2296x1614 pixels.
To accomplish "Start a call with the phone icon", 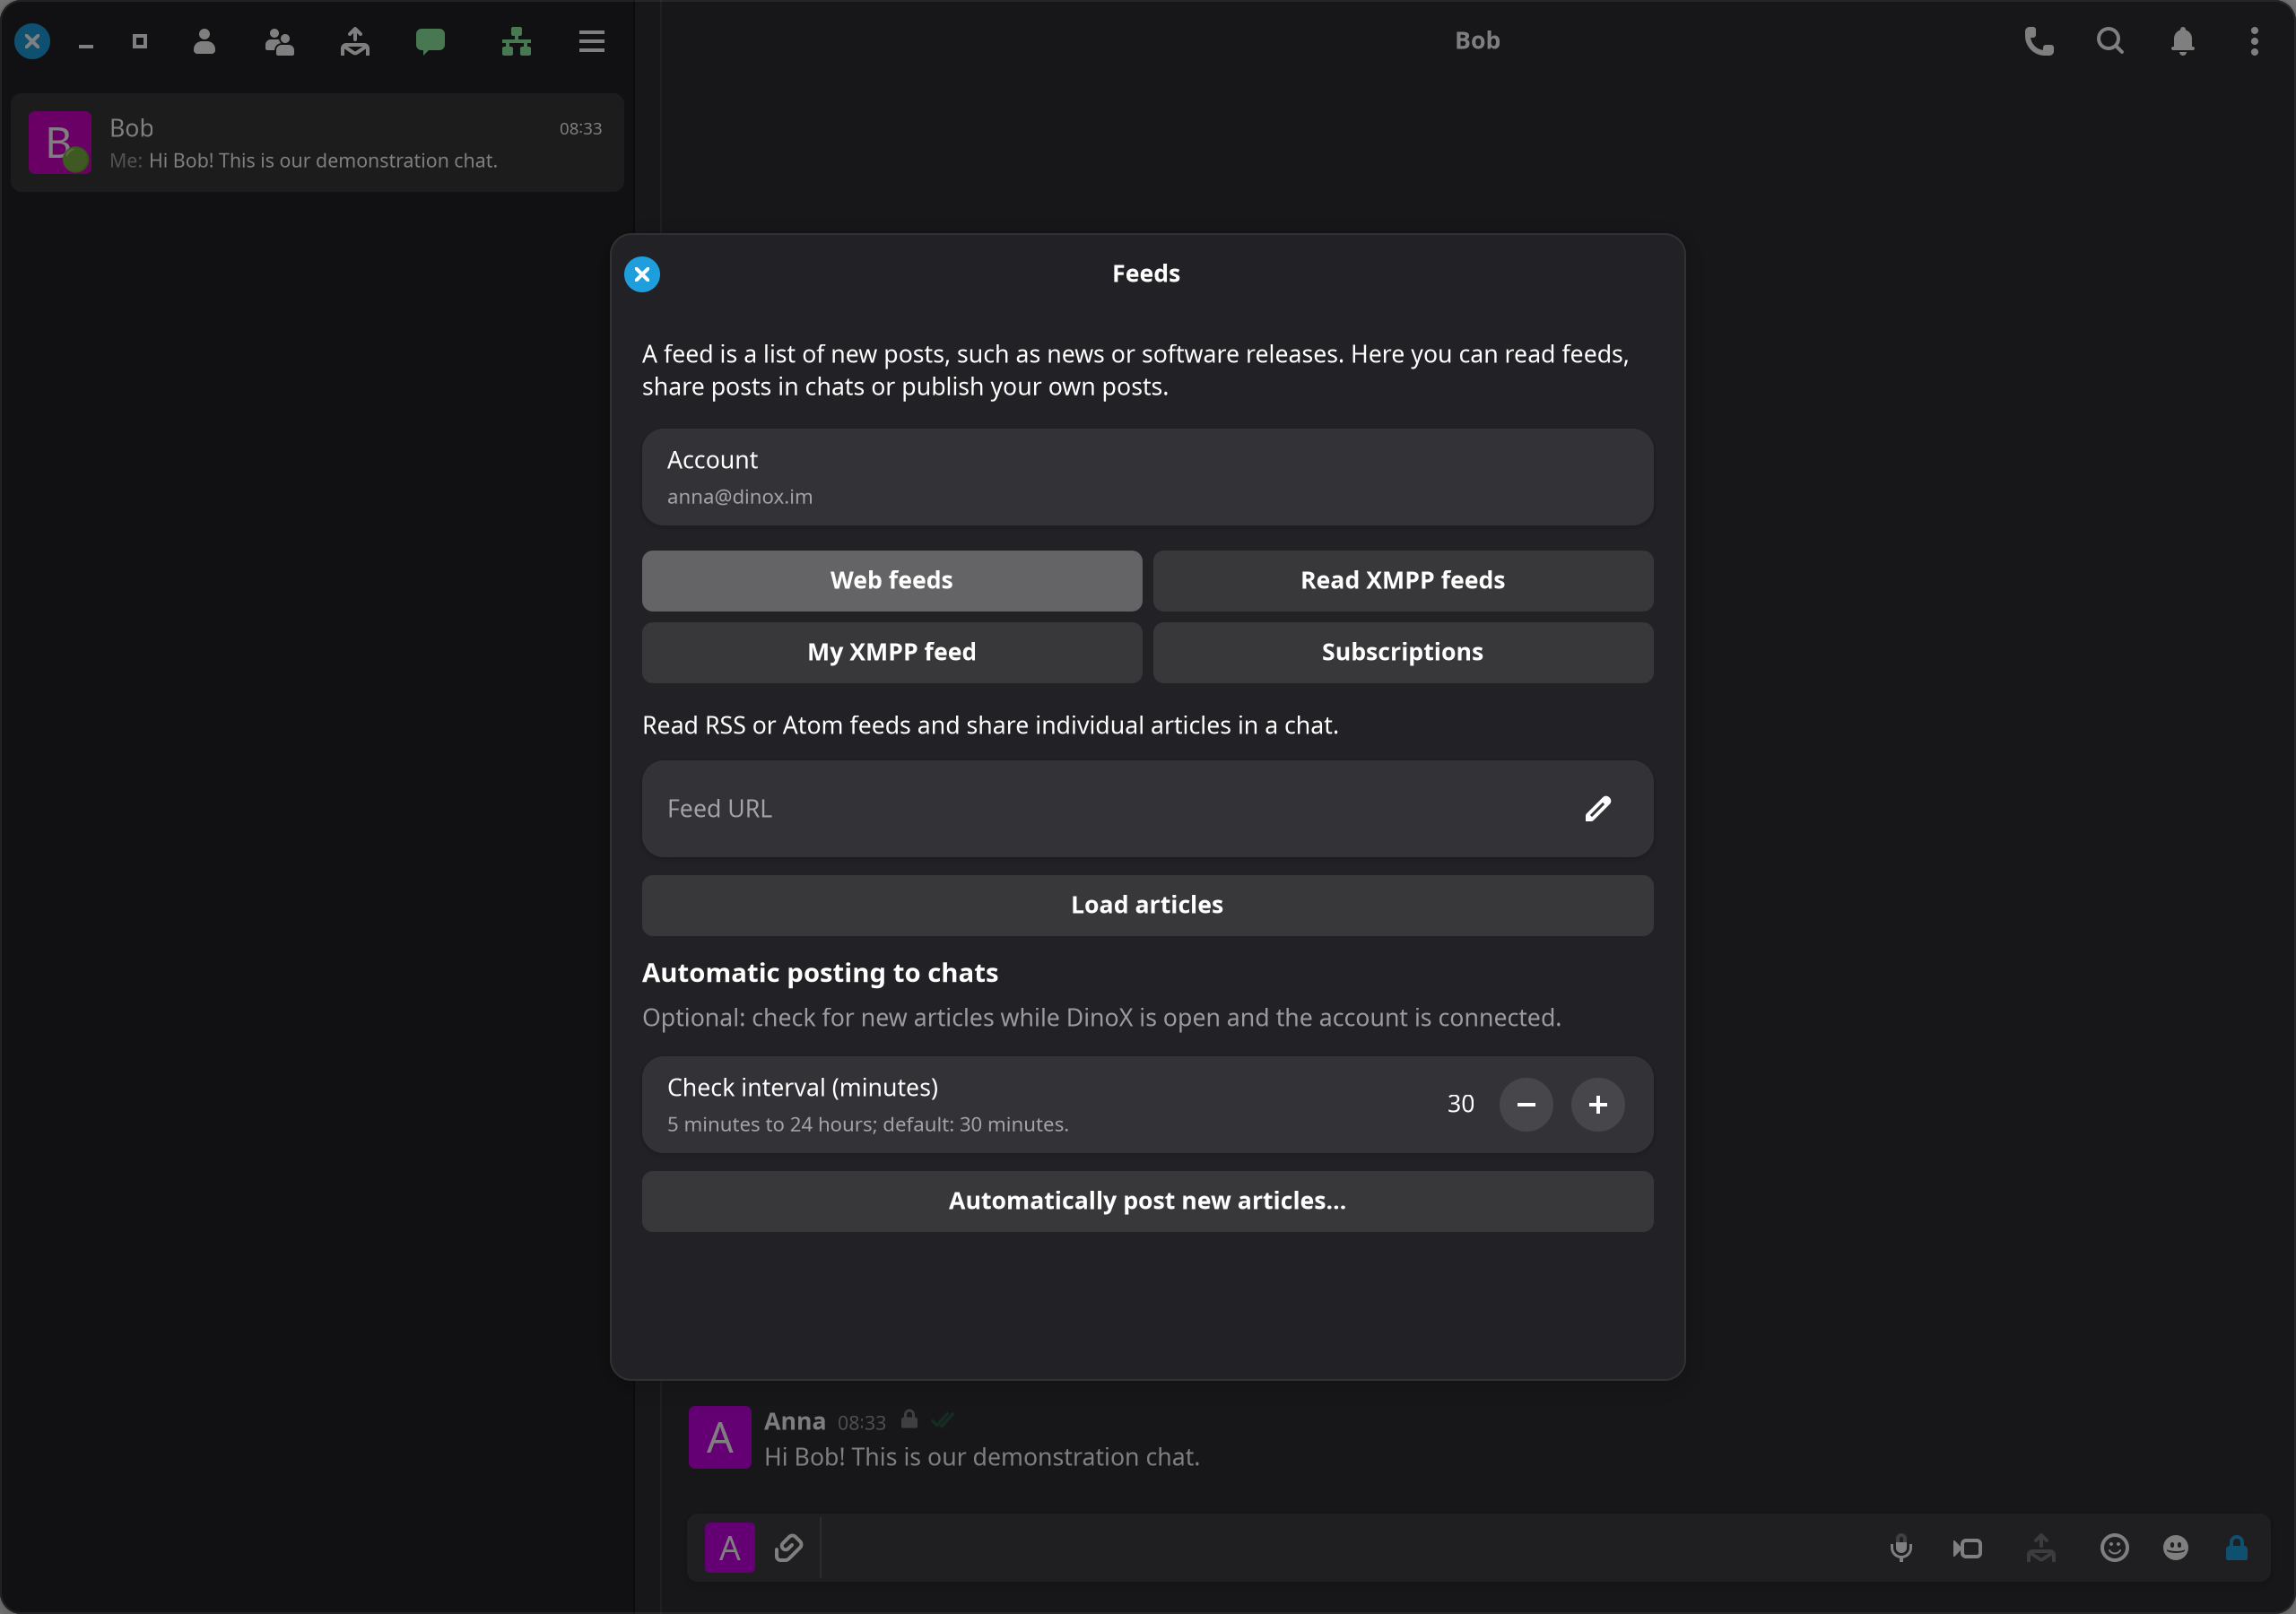I will 2039,41.
